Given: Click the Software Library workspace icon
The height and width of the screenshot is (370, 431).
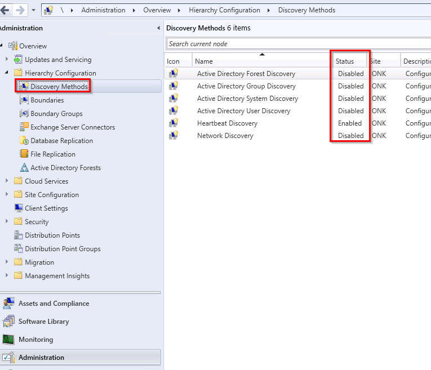Looking at the screenshot, I should tap(8, 321).
